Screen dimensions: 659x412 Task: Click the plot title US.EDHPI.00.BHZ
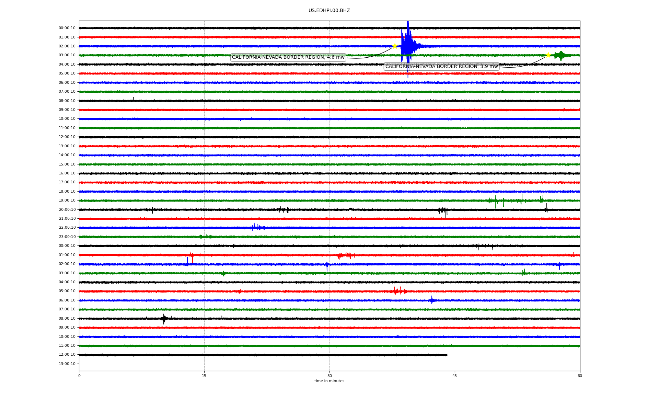329,11
